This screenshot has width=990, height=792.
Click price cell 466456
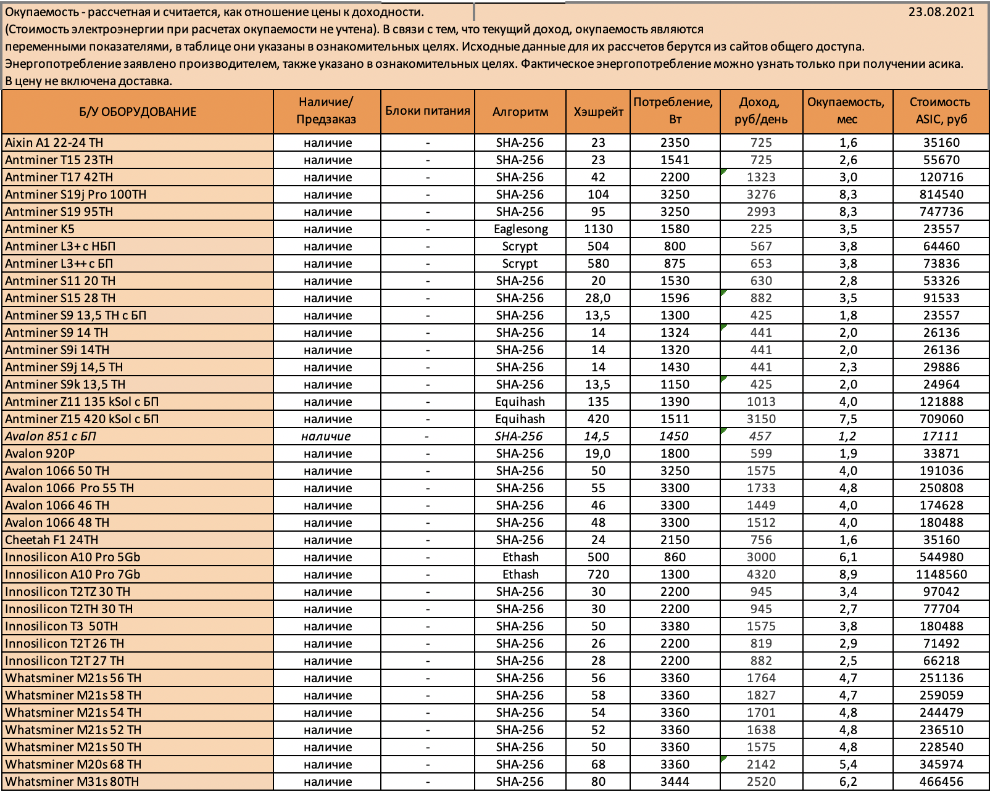coord(941,782)
